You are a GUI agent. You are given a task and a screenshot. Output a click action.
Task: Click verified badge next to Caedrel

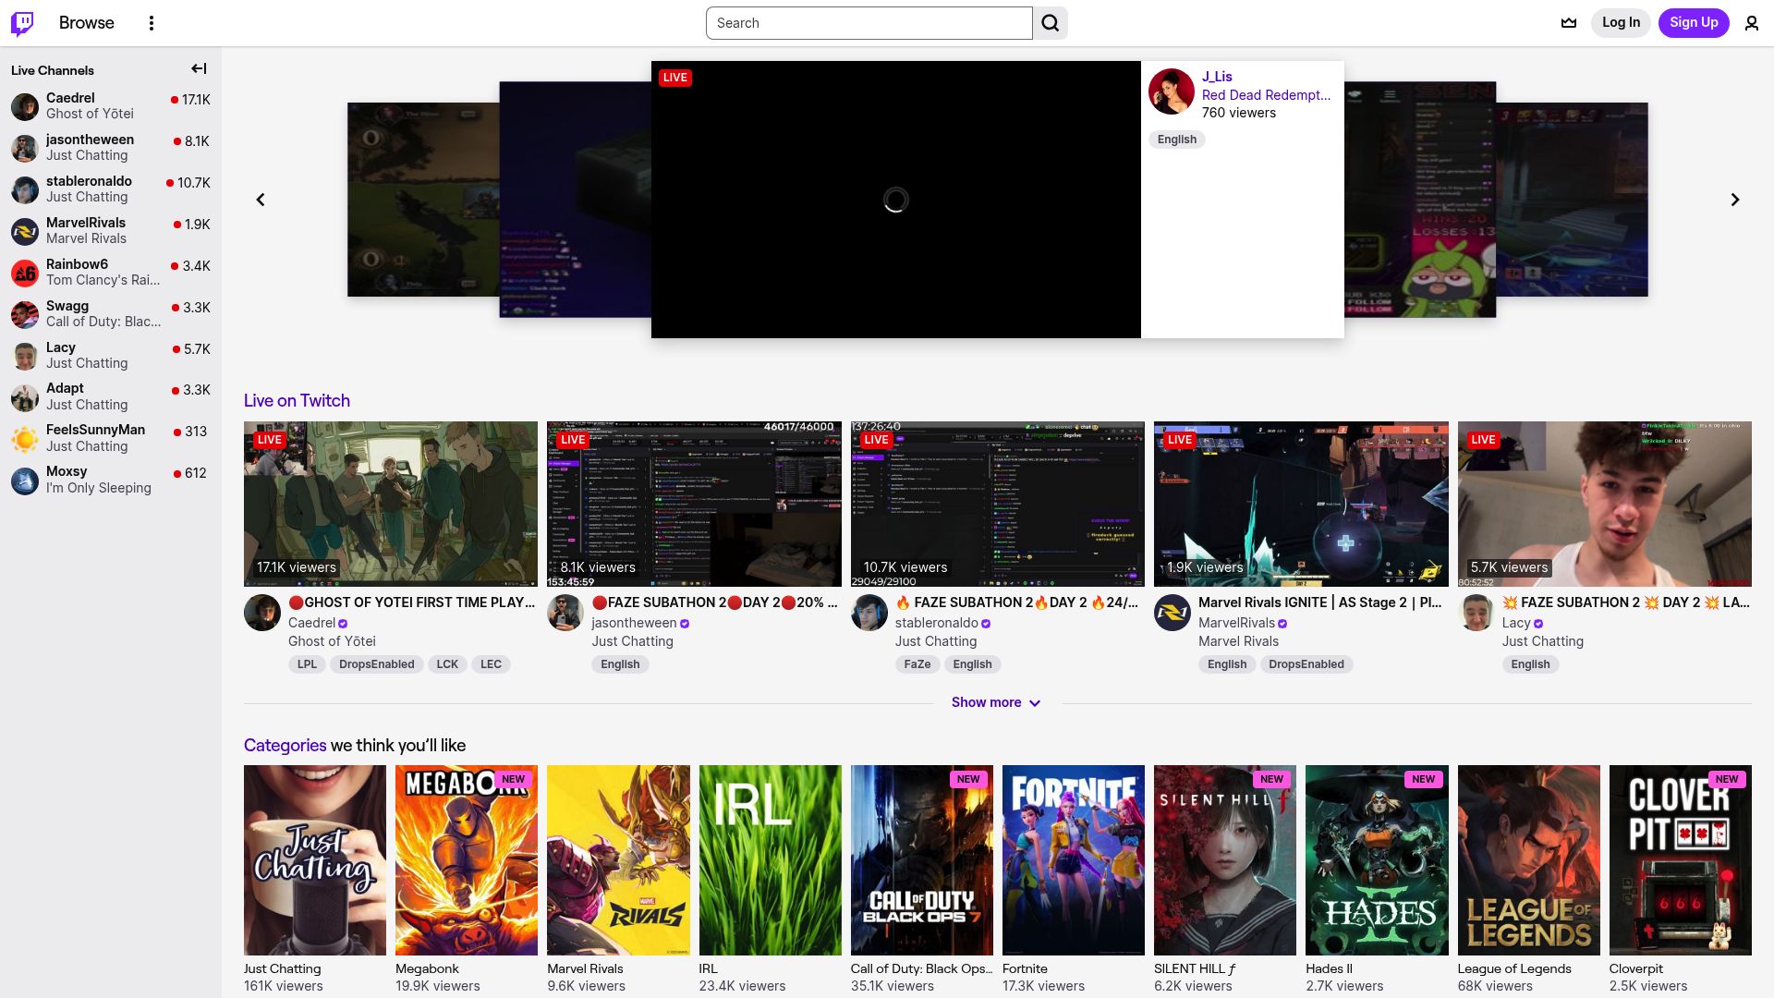343,624
